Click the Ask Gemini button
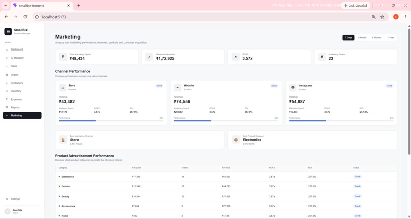411x219 pixels. coord(355,6)
